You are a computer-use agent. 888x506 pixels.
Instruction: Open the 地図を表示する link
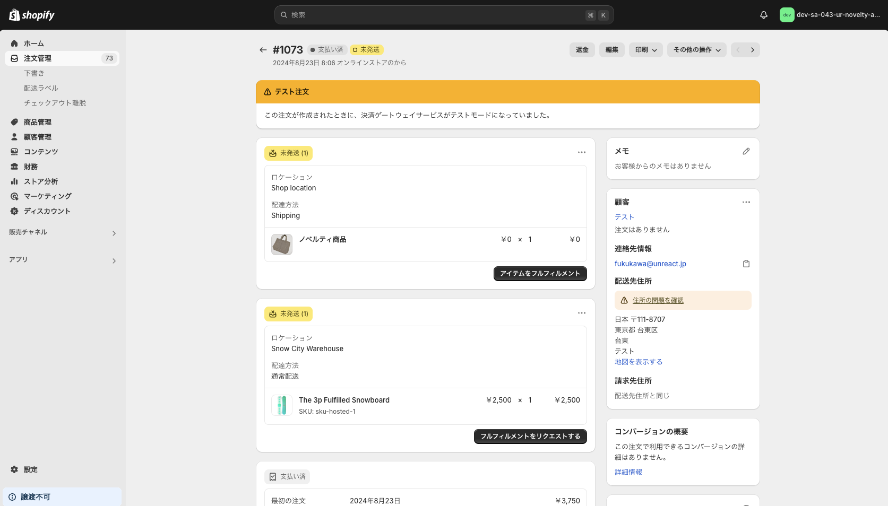click(638, 361)
